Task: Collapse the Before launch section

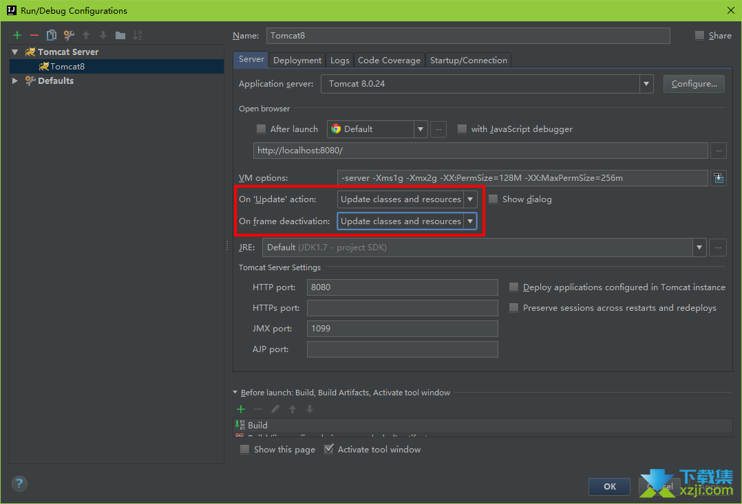Action: [x=235, y=393]
